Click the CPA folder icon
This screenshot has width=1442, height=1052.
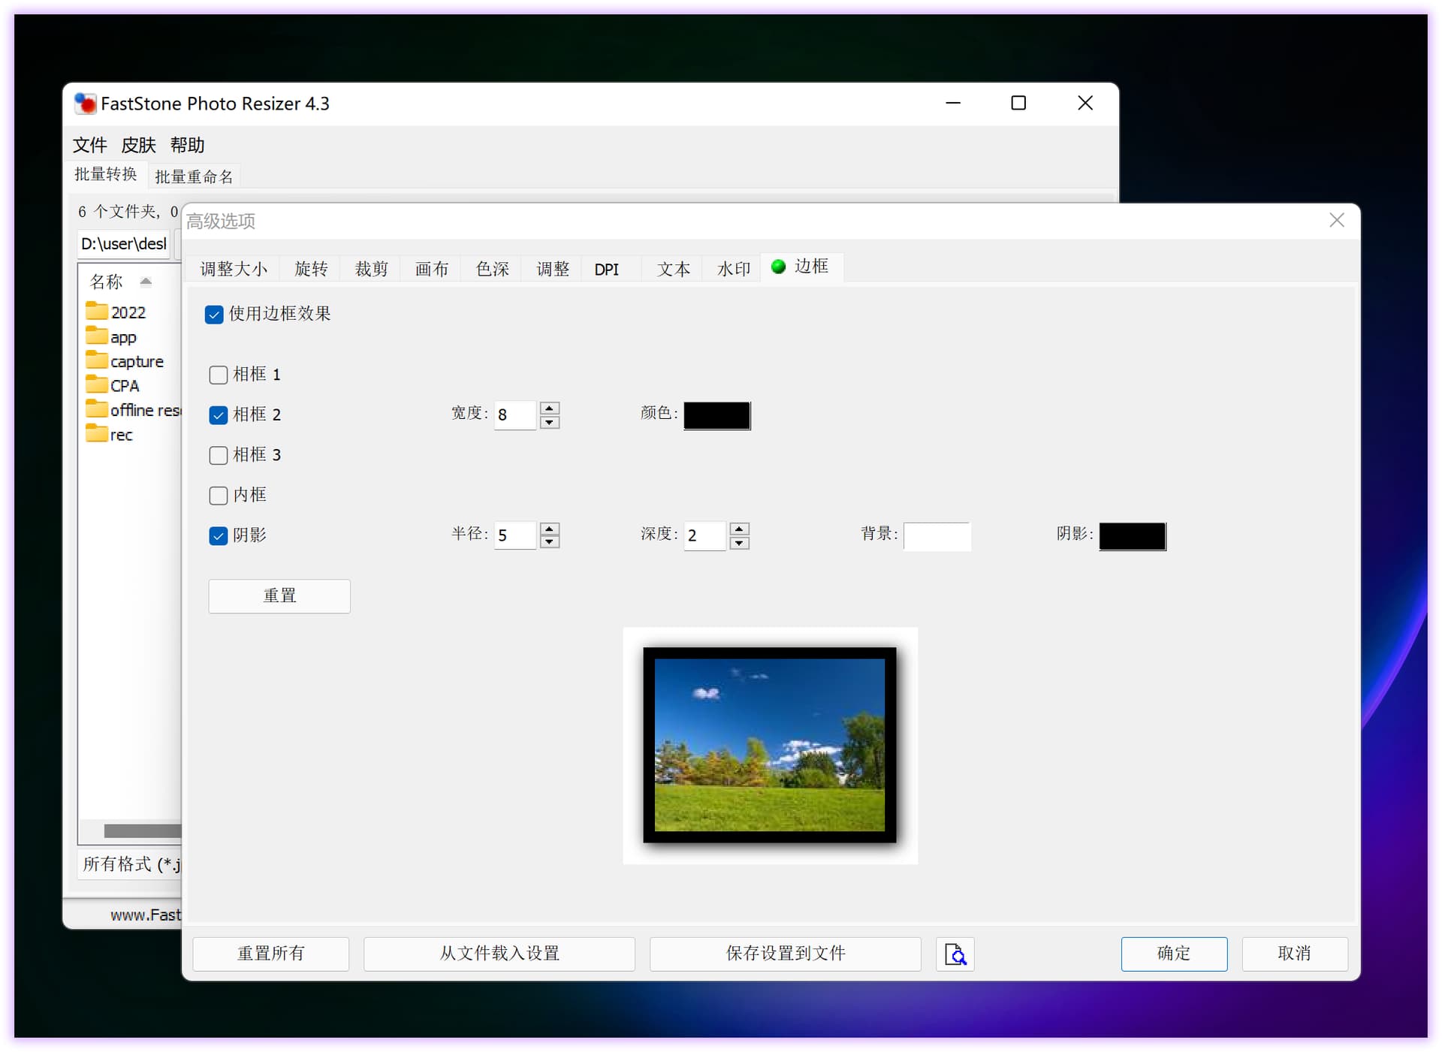pyautogui.click(x=96, y=385)
